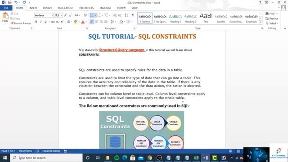This screenshot has height=162, width=288.
Task: Activate the Format Painter
Action: point(21,23)
